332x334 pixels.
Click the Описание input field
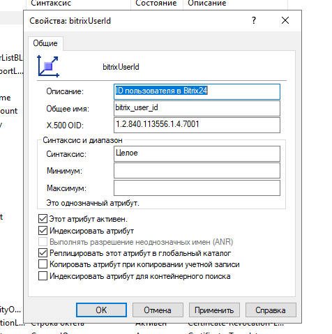pos(197,91)
